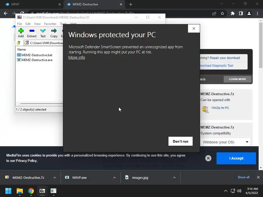Image resolution: width=263 pixels, height=197 pixels.
Task: Open the More info link
Action: point(77,57)
